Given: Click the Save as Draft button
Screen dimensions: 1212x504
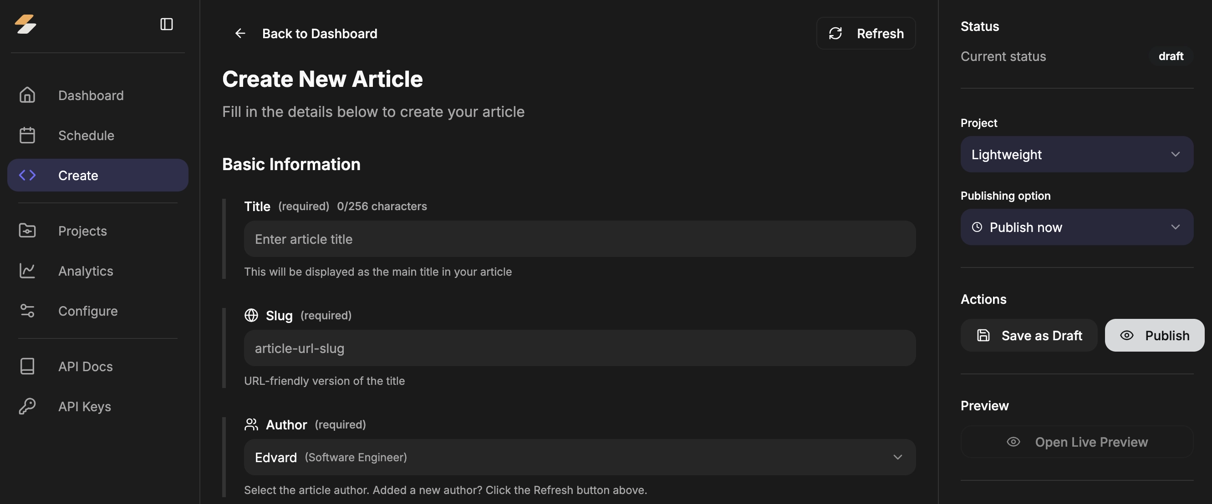Looking at the screenshot, I should click(x=1029, y=335).
